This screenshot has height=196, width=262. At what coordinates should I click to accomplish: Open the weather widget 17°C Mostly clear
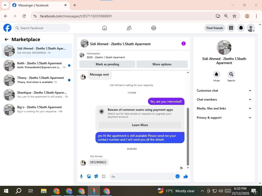coord(176,191)
